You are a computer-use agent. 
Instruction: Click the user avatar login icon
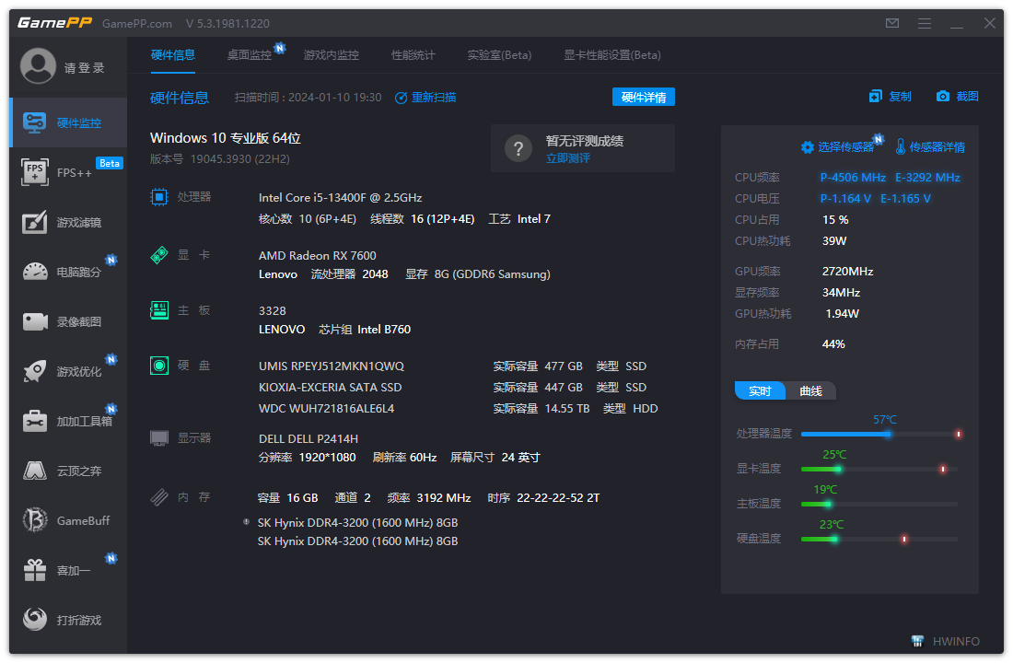coord(38,66)
